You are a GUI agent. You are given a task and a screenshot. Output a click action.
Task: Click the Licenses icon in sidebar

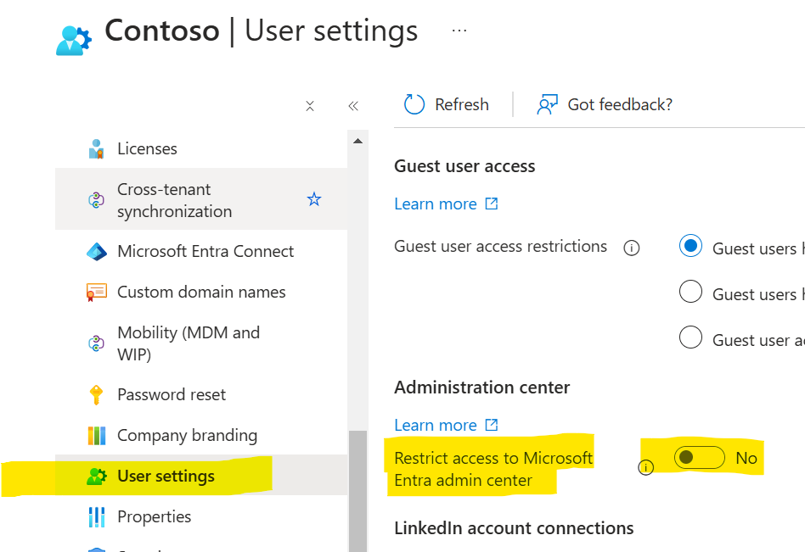point(96,148)
